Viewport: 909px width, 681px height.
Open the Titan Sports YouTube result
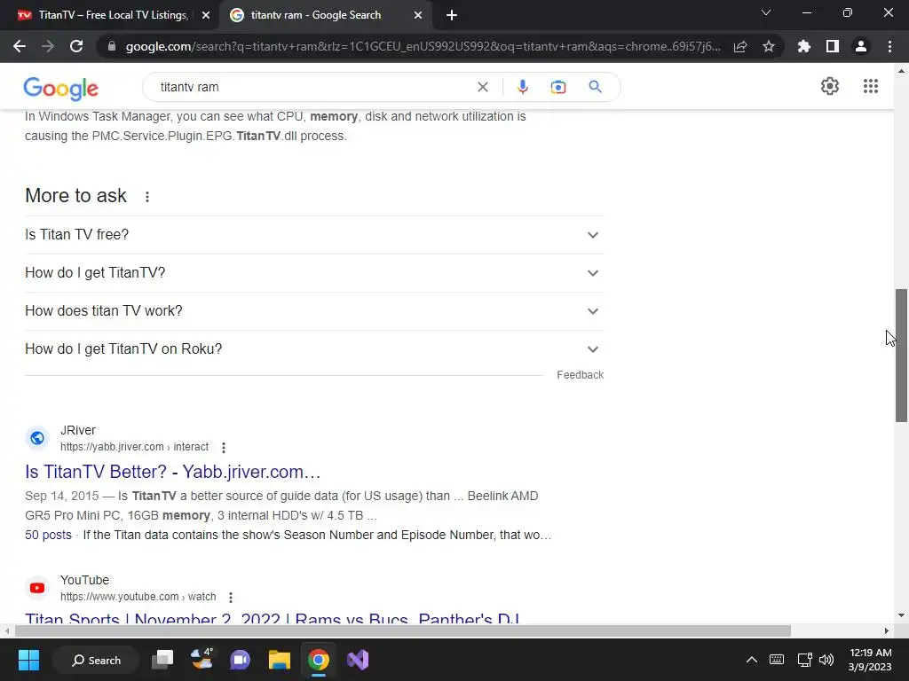pos(272,617)
